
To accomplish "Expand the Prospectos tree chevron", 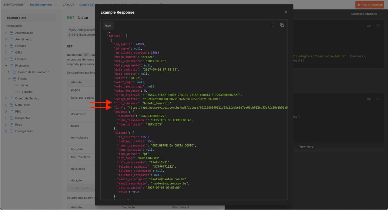I will (6, 118).
